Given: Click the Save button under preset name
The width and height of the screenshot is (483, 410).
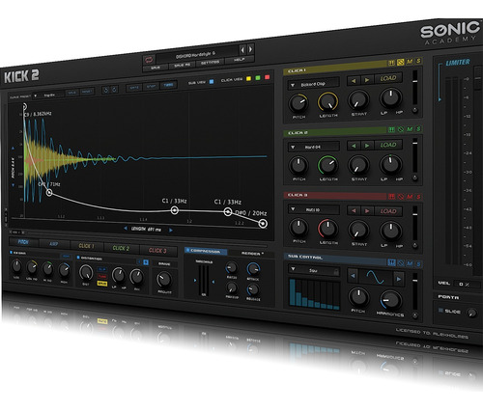Looking at the screenshot, I should pos(156,68).
